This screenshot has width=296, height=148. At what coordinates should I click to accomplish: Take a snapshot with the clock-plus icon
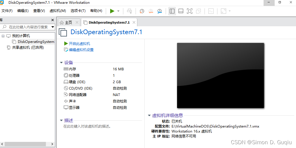pos(142,11)
